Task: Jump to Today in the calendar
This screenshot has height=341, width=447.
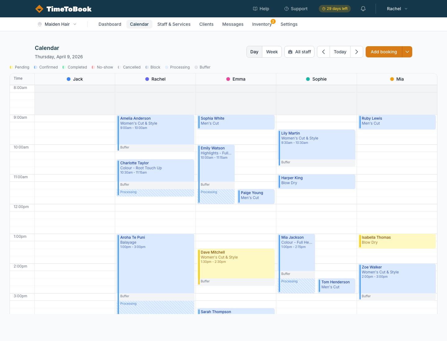Action: [x=340, y=52]
